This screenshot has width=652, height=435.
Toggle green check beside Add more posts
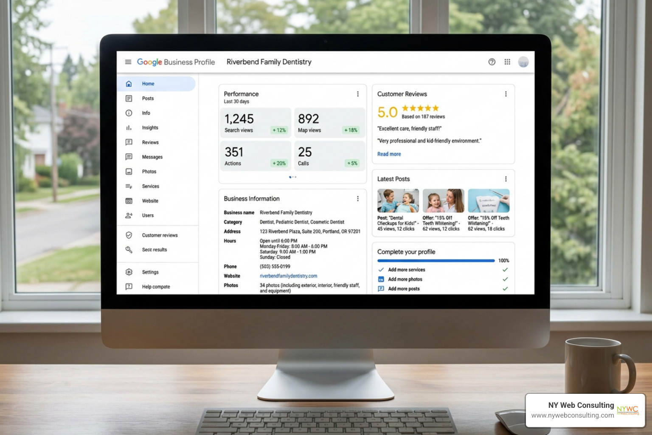coord(505,289)
